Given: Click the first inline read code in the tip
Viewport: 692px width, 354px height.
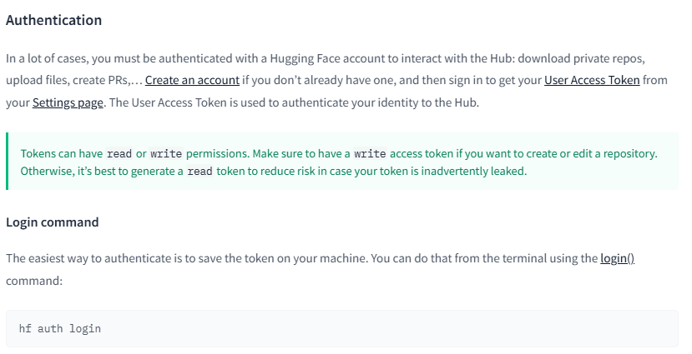Looking at the screenshot, I should click(119, 154).
